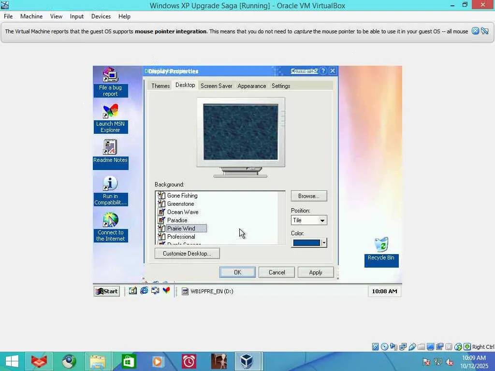495x371 pixels.
Task: Click the mouse integration status icon
Action: (458, 347)
